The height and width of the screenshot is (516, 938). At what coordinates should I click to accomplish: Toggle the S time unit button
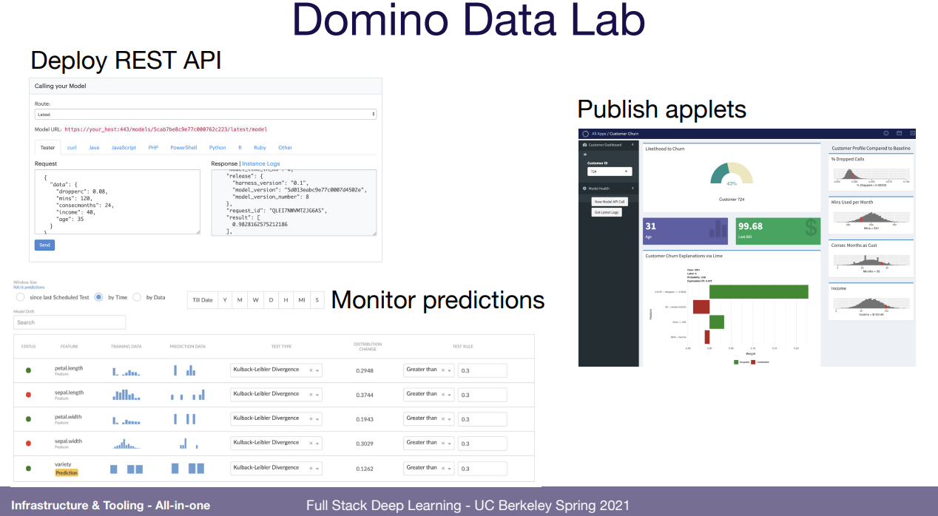coord(317,299)
